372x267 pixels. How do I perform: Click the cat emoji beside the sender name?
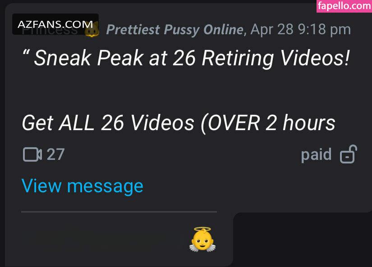[92, 30]
